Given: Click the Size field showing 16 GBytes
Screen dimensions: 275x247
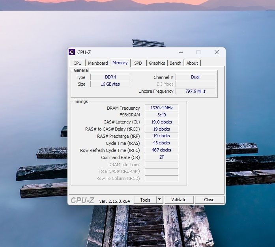Looking at the screenshot, I should 110,84.
